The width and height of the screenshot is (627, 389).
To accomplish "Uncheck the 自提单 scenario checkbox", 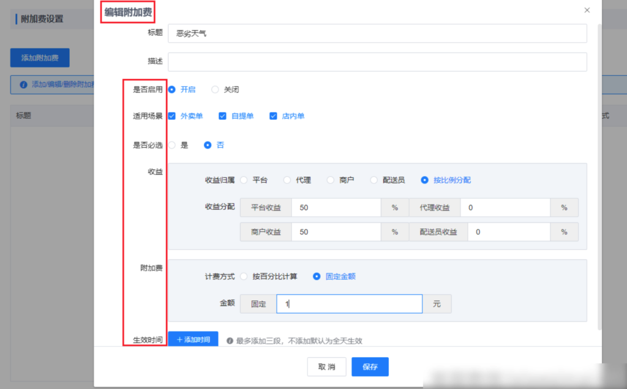I will pos(222,116).
